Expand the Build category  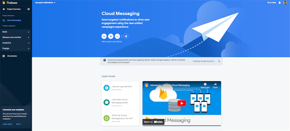[x=16, y=32]
